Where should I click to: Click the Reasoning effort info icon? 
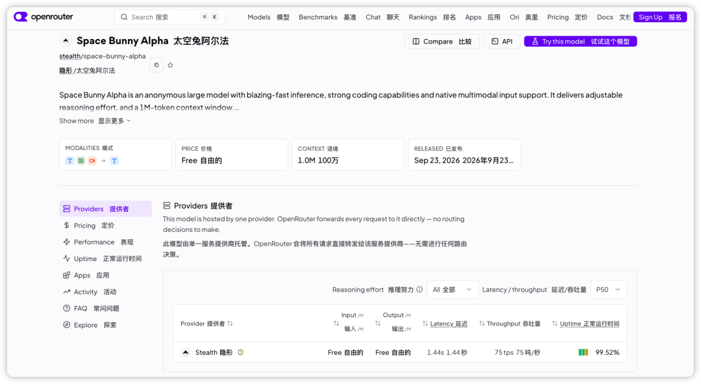click(x=419, y=290)
